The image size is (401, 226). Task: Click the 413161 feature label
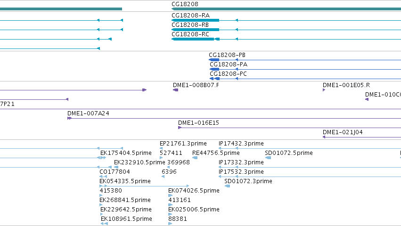[x=180, y=200]
